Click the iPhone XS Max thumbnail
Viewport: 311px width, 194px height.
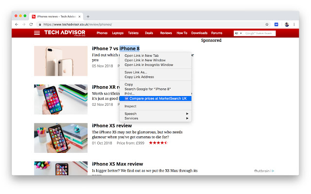pyautogui.click(x=61, y=168)
